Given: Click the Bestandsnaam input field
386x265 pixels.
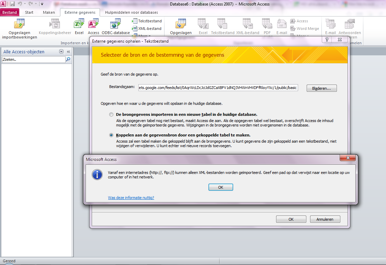Looking at the screenshot, I should point(218,88).
